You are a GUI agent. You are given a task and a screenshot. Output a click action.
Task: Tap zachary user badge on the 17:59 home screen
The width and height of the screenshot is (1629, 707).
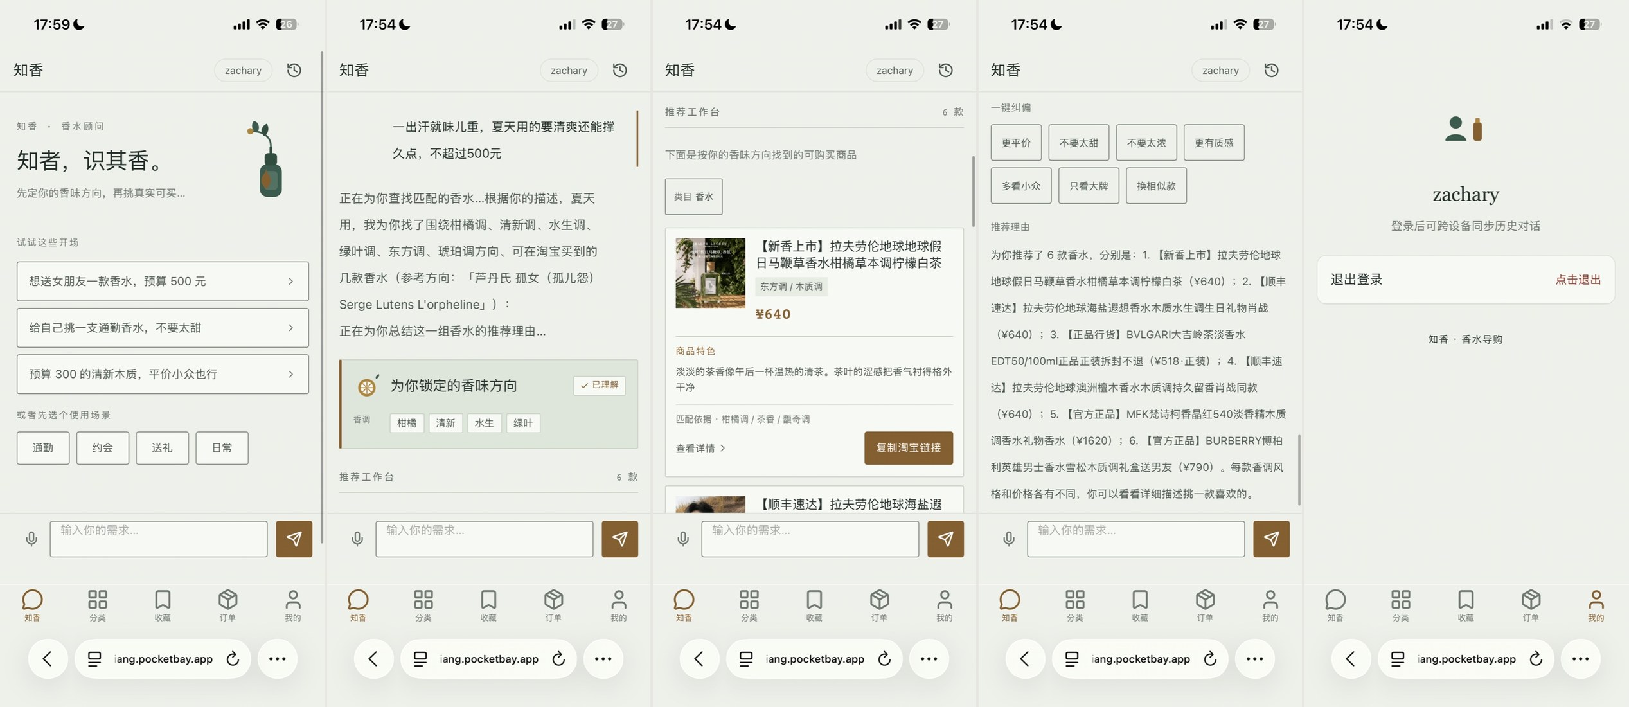coord(243,70)
